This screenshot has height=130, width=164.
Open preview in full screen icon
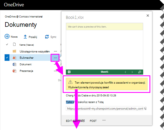(x=140, y=72)
